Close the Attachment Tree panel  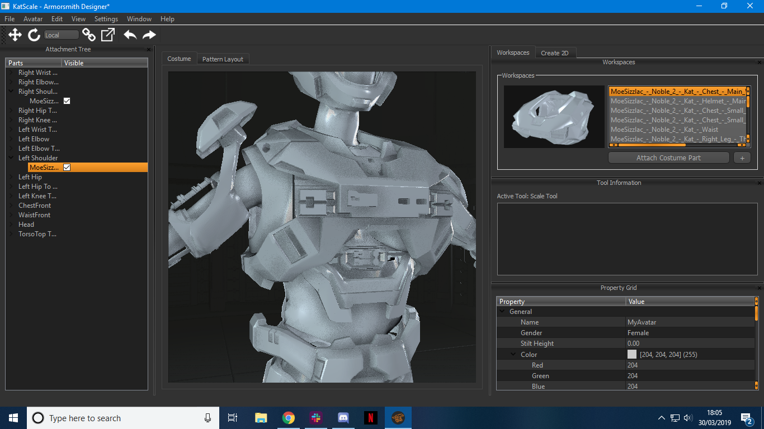coord(149,50)
